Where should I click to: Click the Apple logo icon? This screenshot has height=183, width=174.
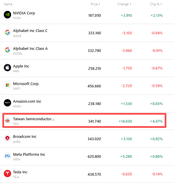[7, 67]
